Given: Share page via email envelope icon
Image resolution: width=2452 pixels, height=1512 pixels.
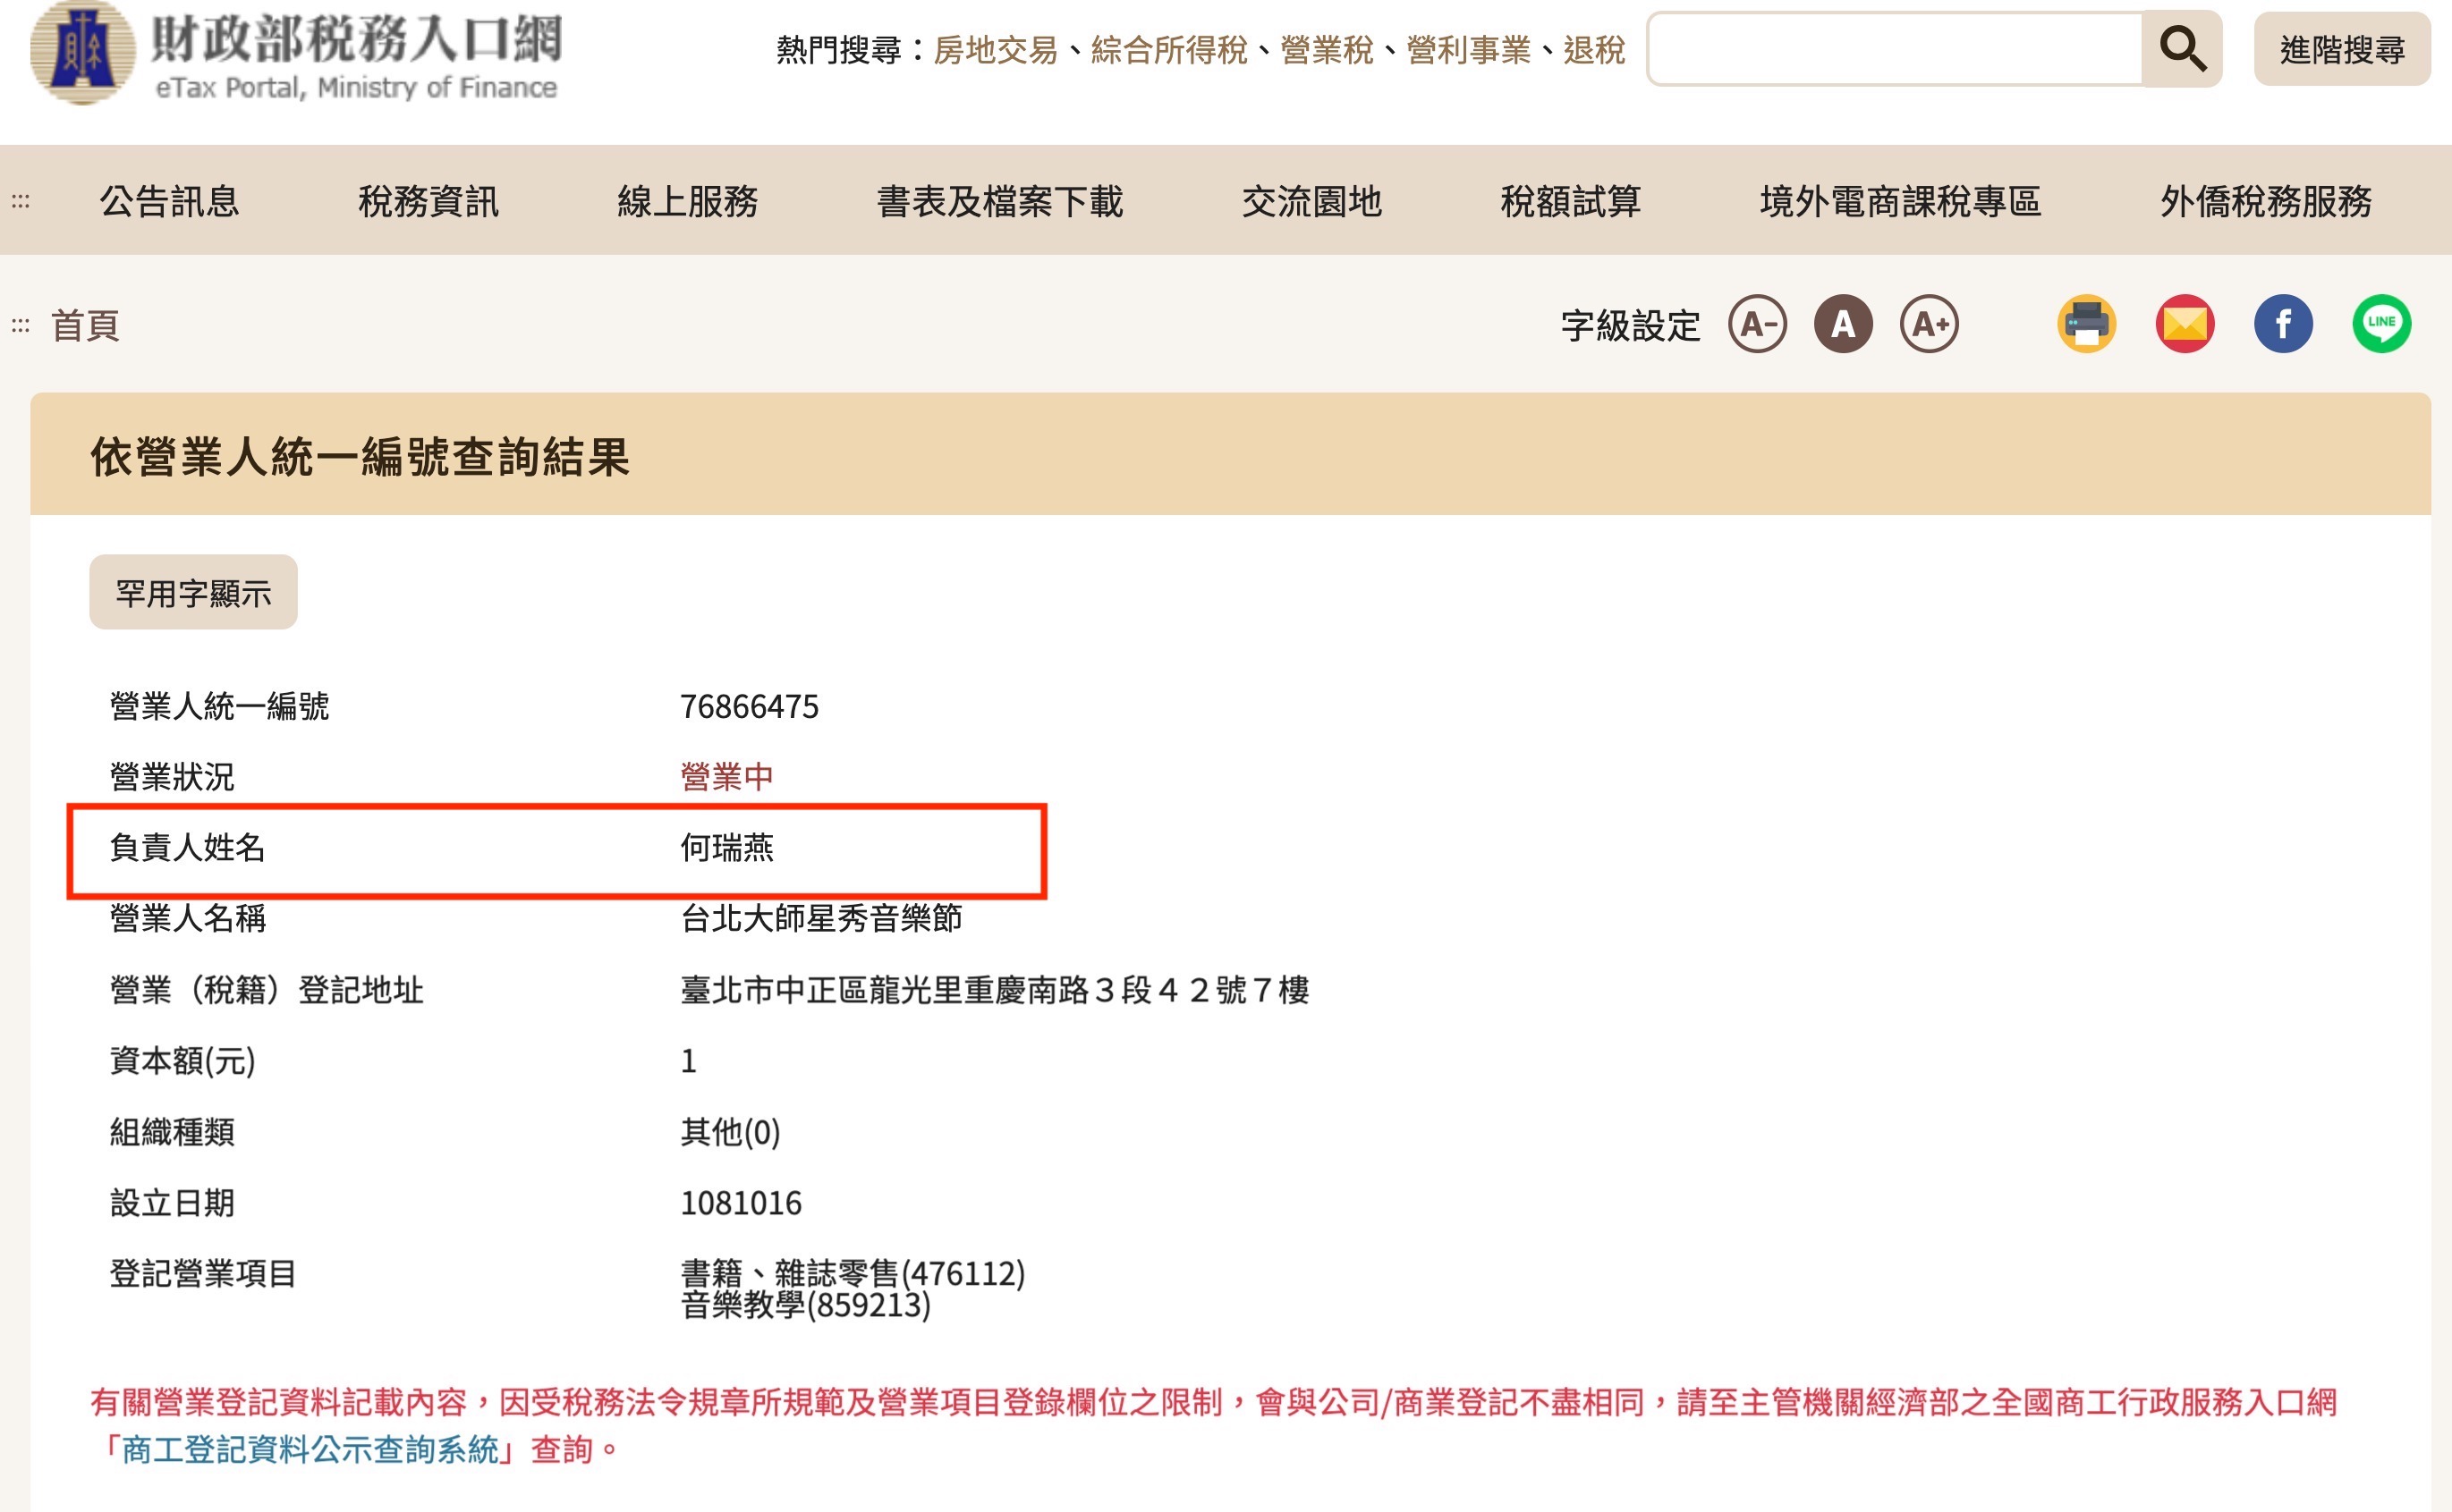Looking at the screenshot, I should [2184, 324].
